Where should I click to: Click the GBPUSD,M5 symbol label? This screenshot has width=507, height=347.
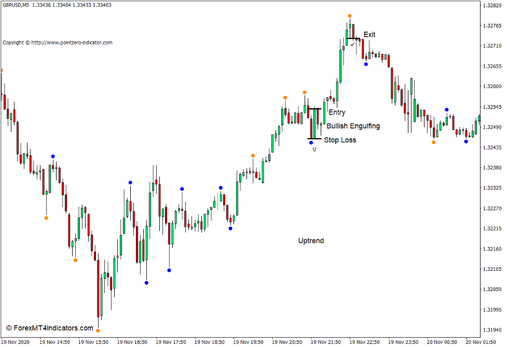(16, 5)
